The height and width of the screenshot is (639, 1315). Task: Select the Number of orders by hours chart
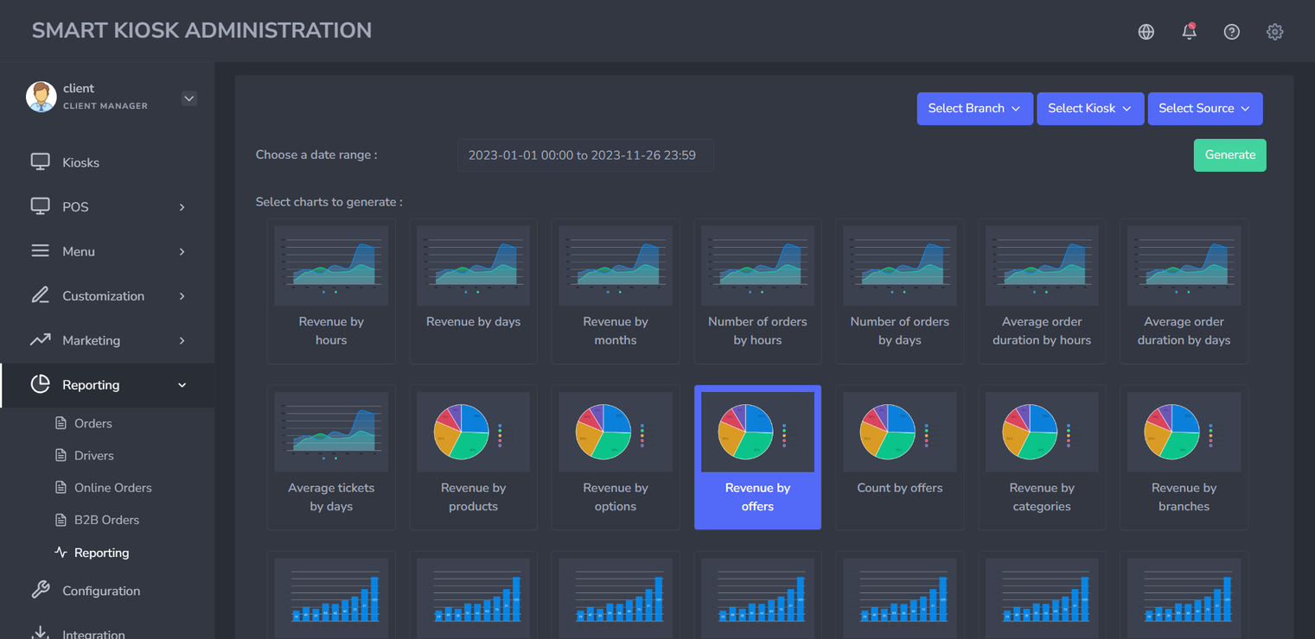point(757,290)
